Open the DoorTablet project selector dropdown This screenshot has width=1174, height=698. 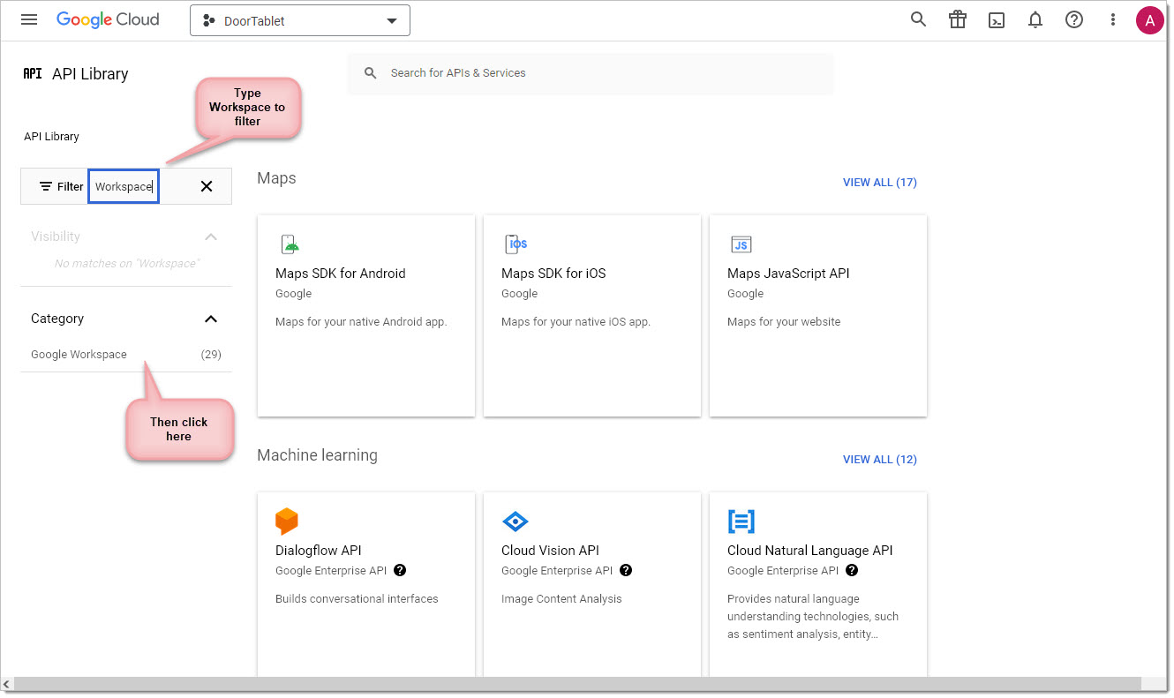pyautogui.click(x=300, y=20)
